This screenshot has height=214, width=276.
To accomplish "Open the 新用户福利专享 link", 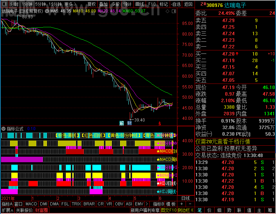I will (x=145, y=210).
